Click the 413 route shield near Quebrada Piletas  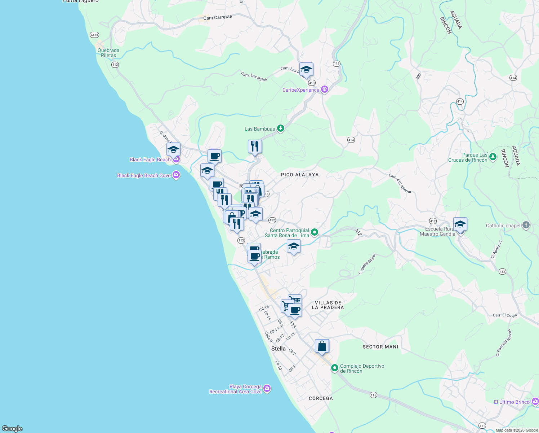115,64
